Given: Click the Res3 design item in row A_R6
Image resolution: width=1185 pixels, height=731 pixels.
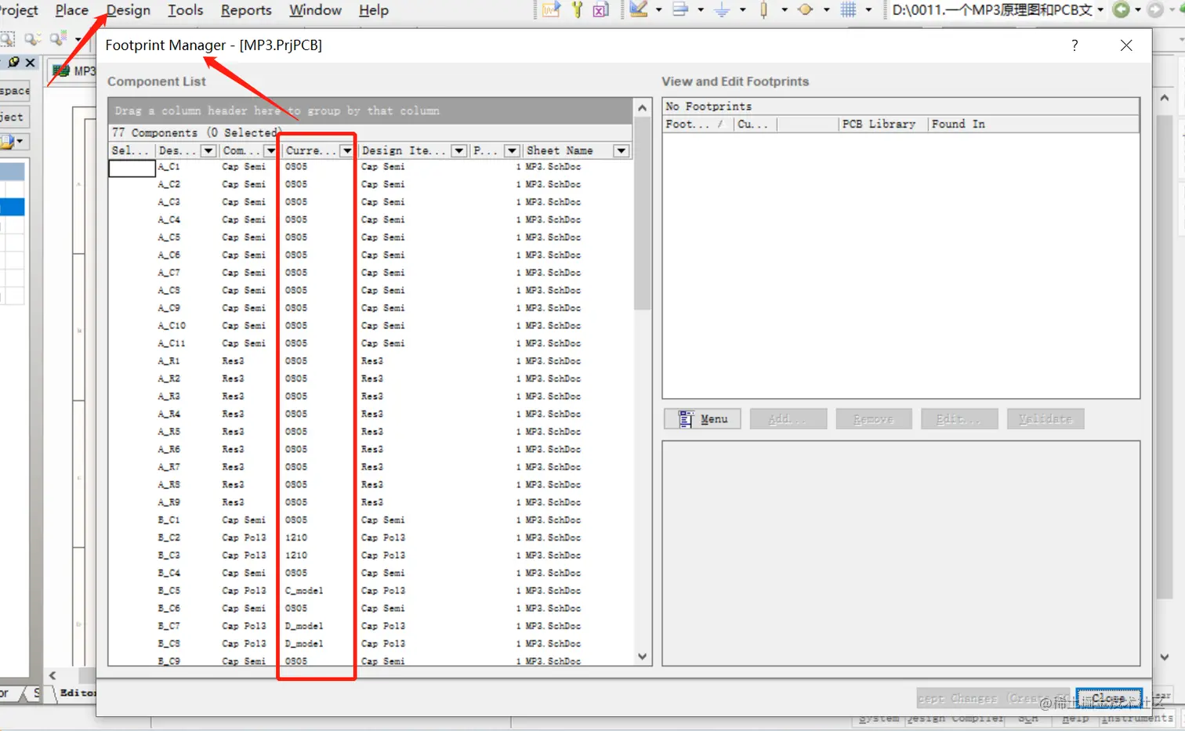Looking at the screenshot, I should 372,449.
